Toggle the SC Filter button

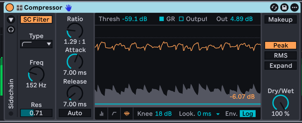coord(36,19)
